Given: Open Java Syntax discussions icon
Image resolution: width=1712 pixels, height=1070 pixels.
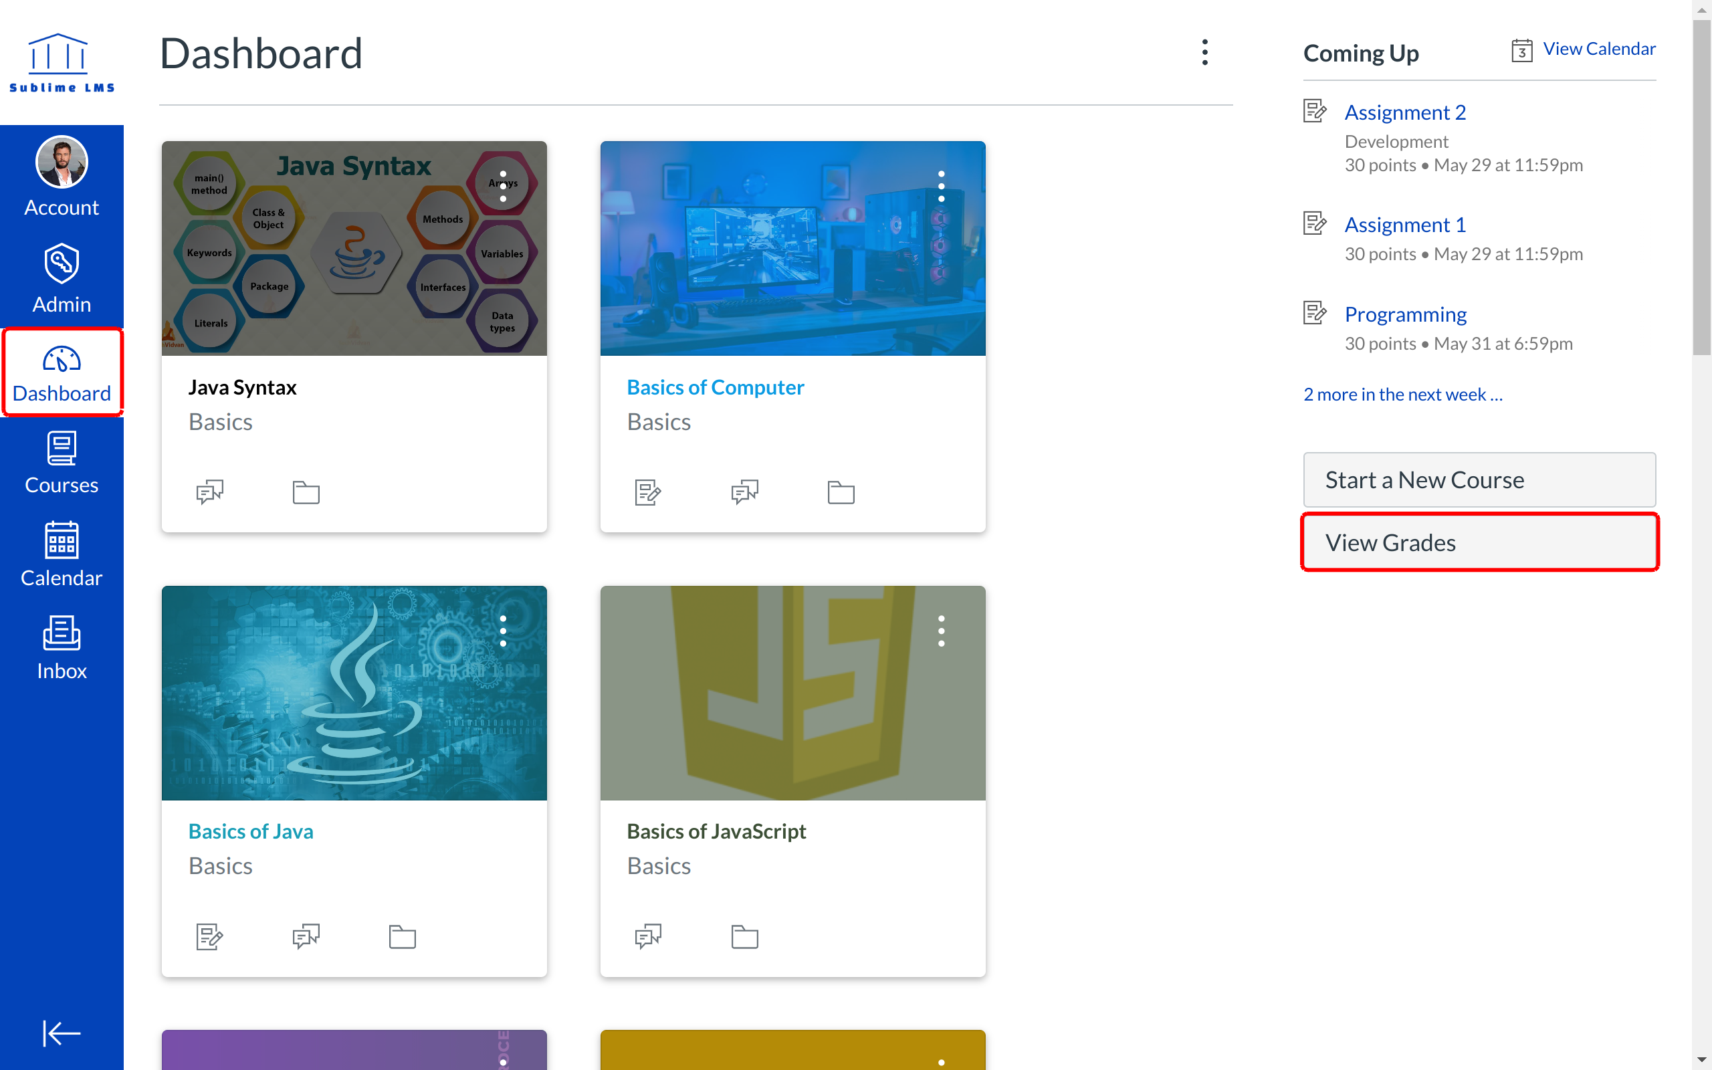Looking at the screenshot, I should [209, 492].
